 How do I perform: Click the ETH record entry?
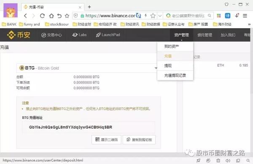[x=221, y=65]
